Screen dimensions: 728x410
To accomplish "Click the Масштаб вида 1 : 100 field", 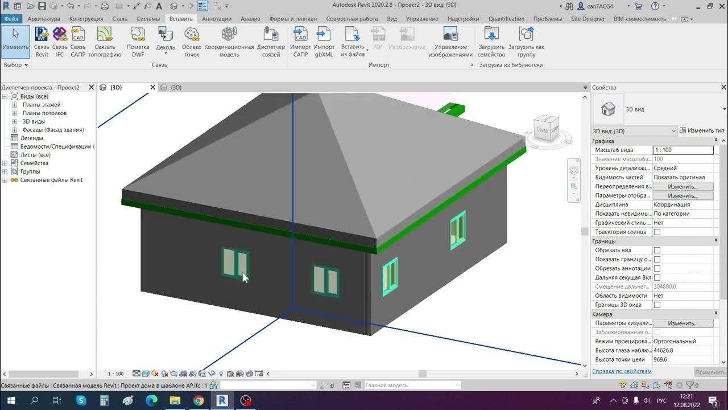I will coord(683,150).
